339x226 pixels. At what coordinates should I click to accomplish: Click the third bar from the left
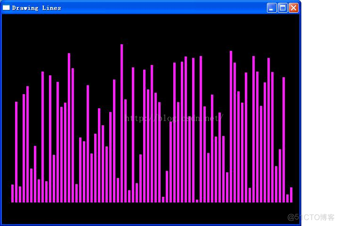(20, 194)
